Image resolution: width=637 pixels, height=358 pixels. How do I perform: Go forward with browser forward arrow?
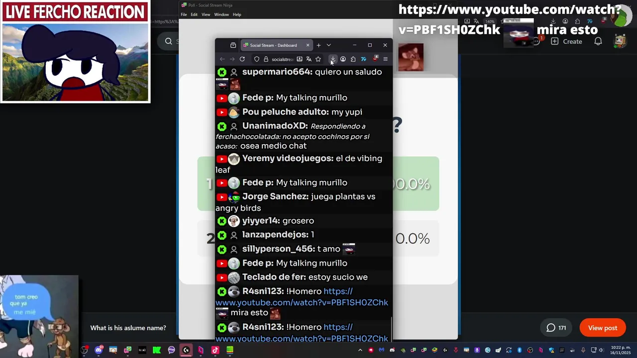pos(232,59)
